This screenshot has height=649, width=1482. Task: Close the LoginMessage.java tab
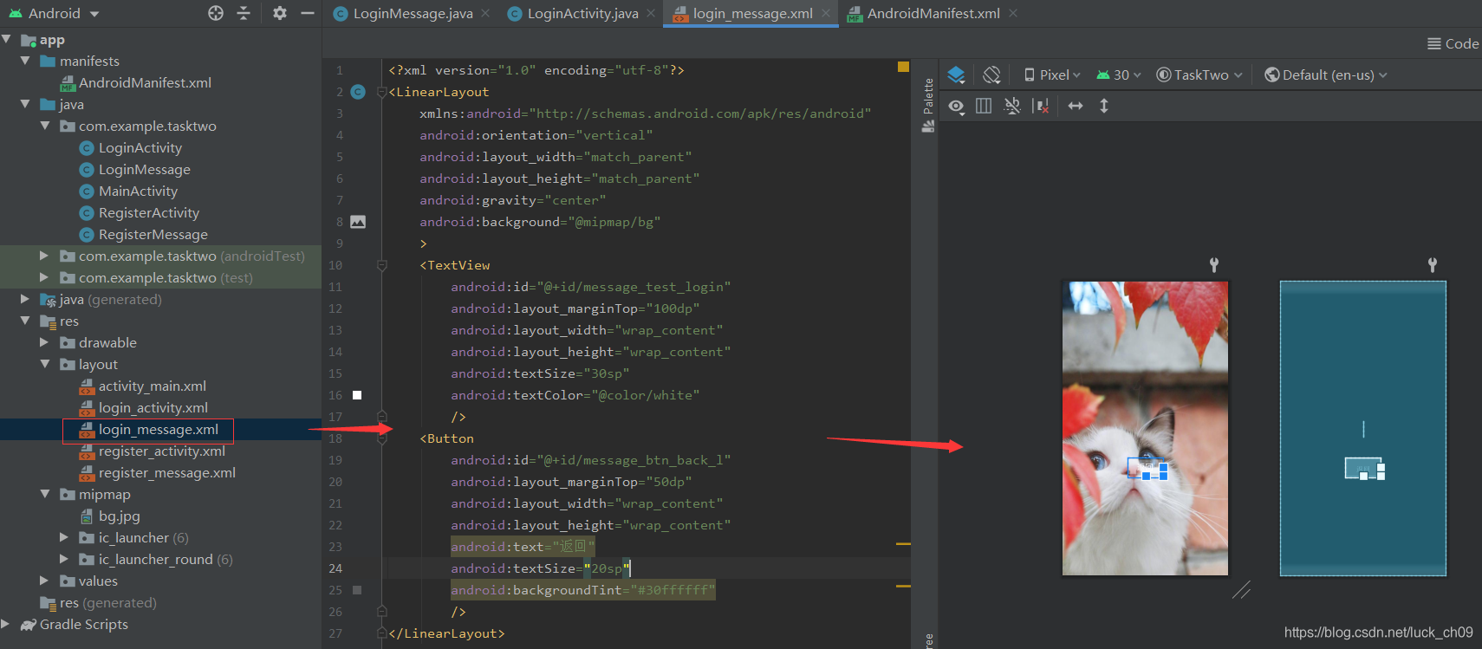click(x=485, y=13)
